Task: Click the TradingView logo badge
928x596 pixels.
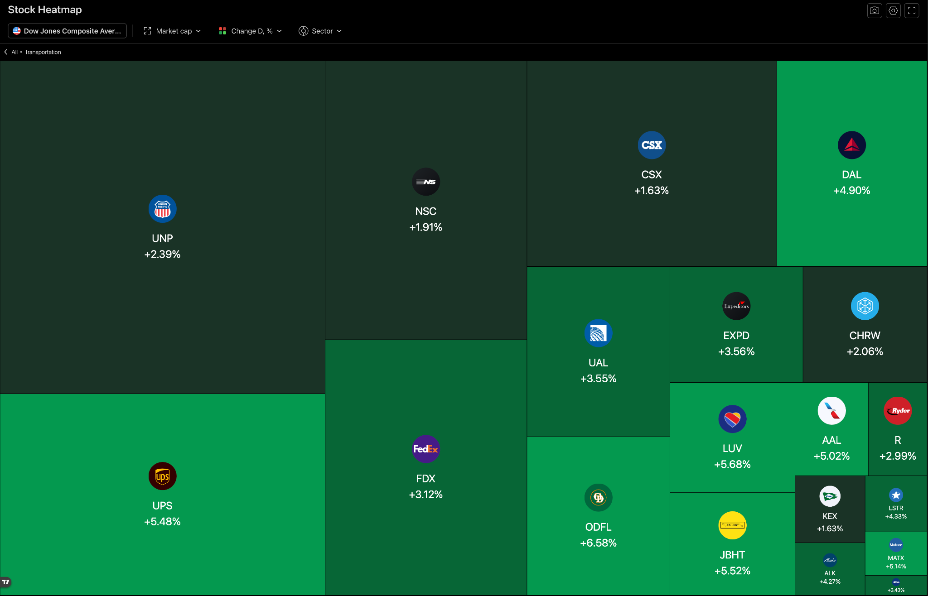Action: pyautogui.click(x=6, y=582)
